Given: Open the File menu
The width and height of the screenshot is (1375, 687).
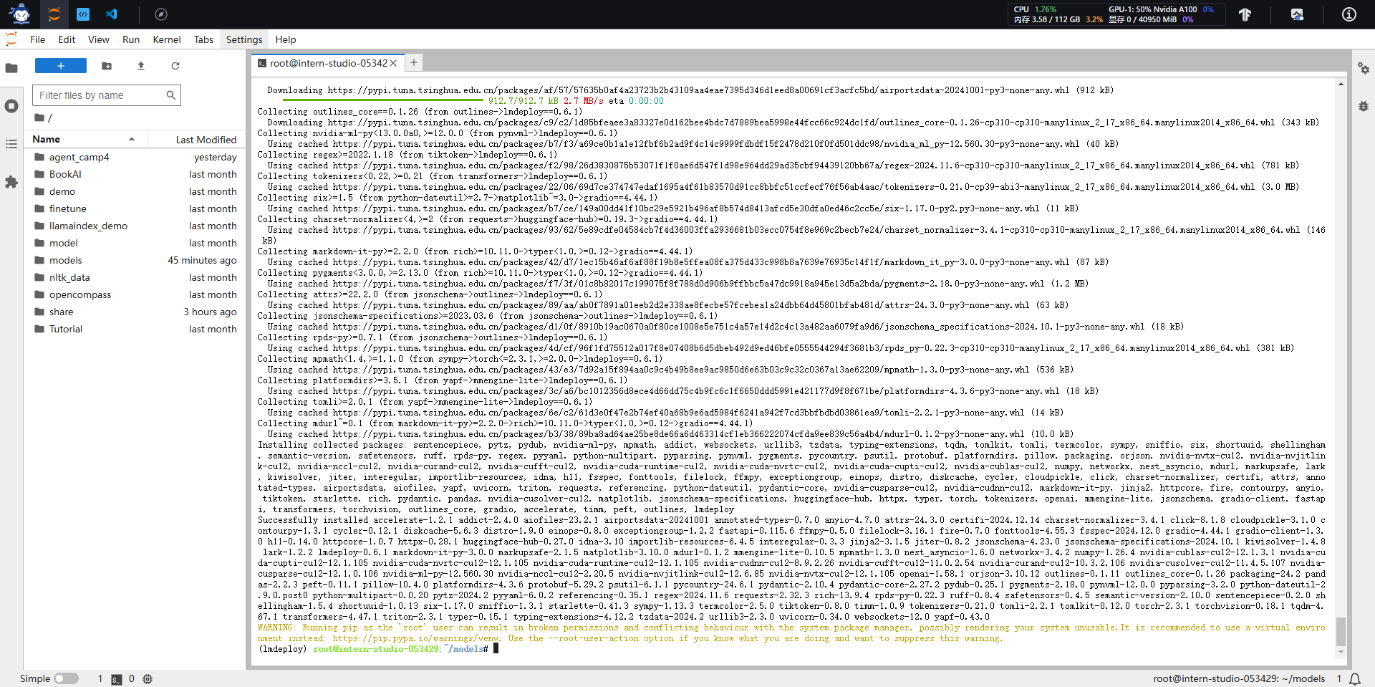Looking at the screenshot, I should pyautogui.click(x=38, y=39).
